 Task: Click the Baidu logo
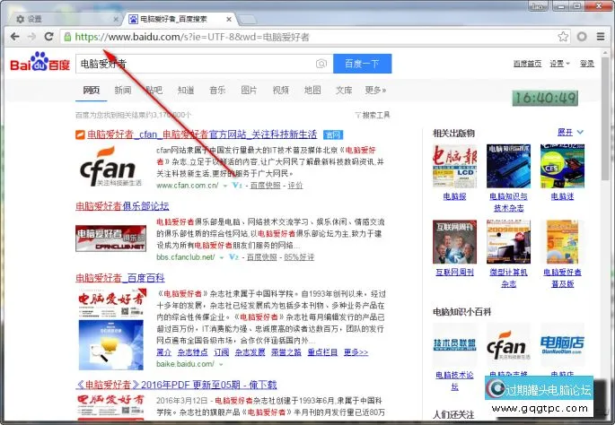click(x=40, y=62)
